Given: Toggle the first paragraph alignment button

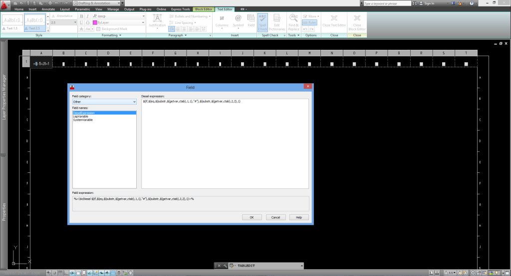Looking at the screenshot, I should [172, 29].
